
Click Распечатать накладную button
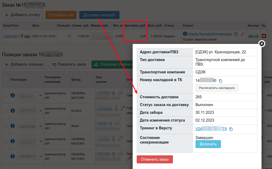click(217, 88)
